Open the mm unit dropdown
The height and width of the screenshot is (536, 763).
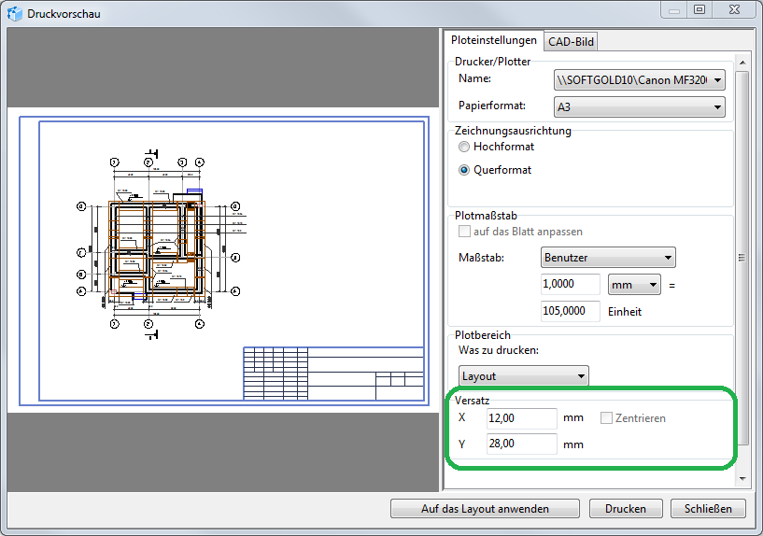pos(634,284)
